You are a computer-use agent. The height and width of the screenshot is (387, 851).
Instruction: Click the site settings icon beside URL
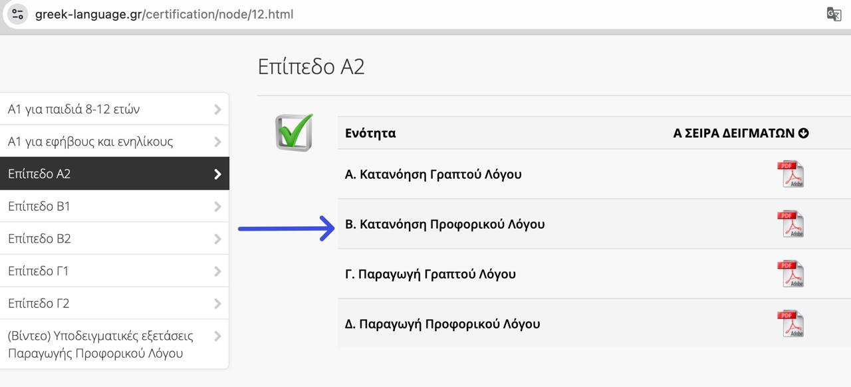[18, 14]
